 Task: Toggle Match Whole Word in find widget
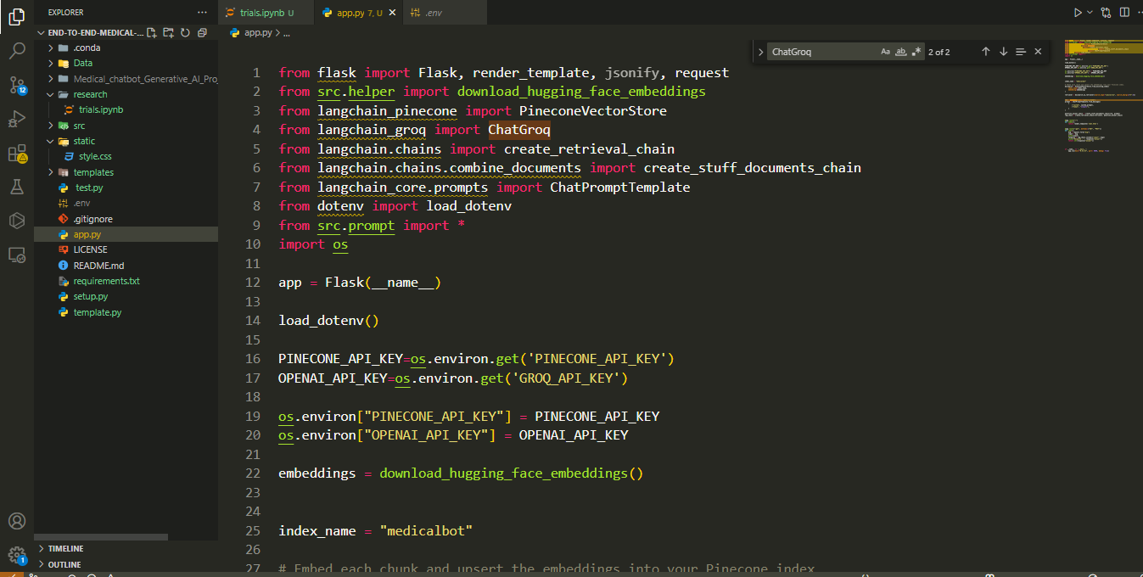coord(901,52)
